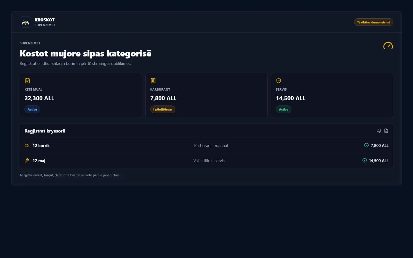
Task: Click the car icon next to 12 korrik
Action: [27, 145]
